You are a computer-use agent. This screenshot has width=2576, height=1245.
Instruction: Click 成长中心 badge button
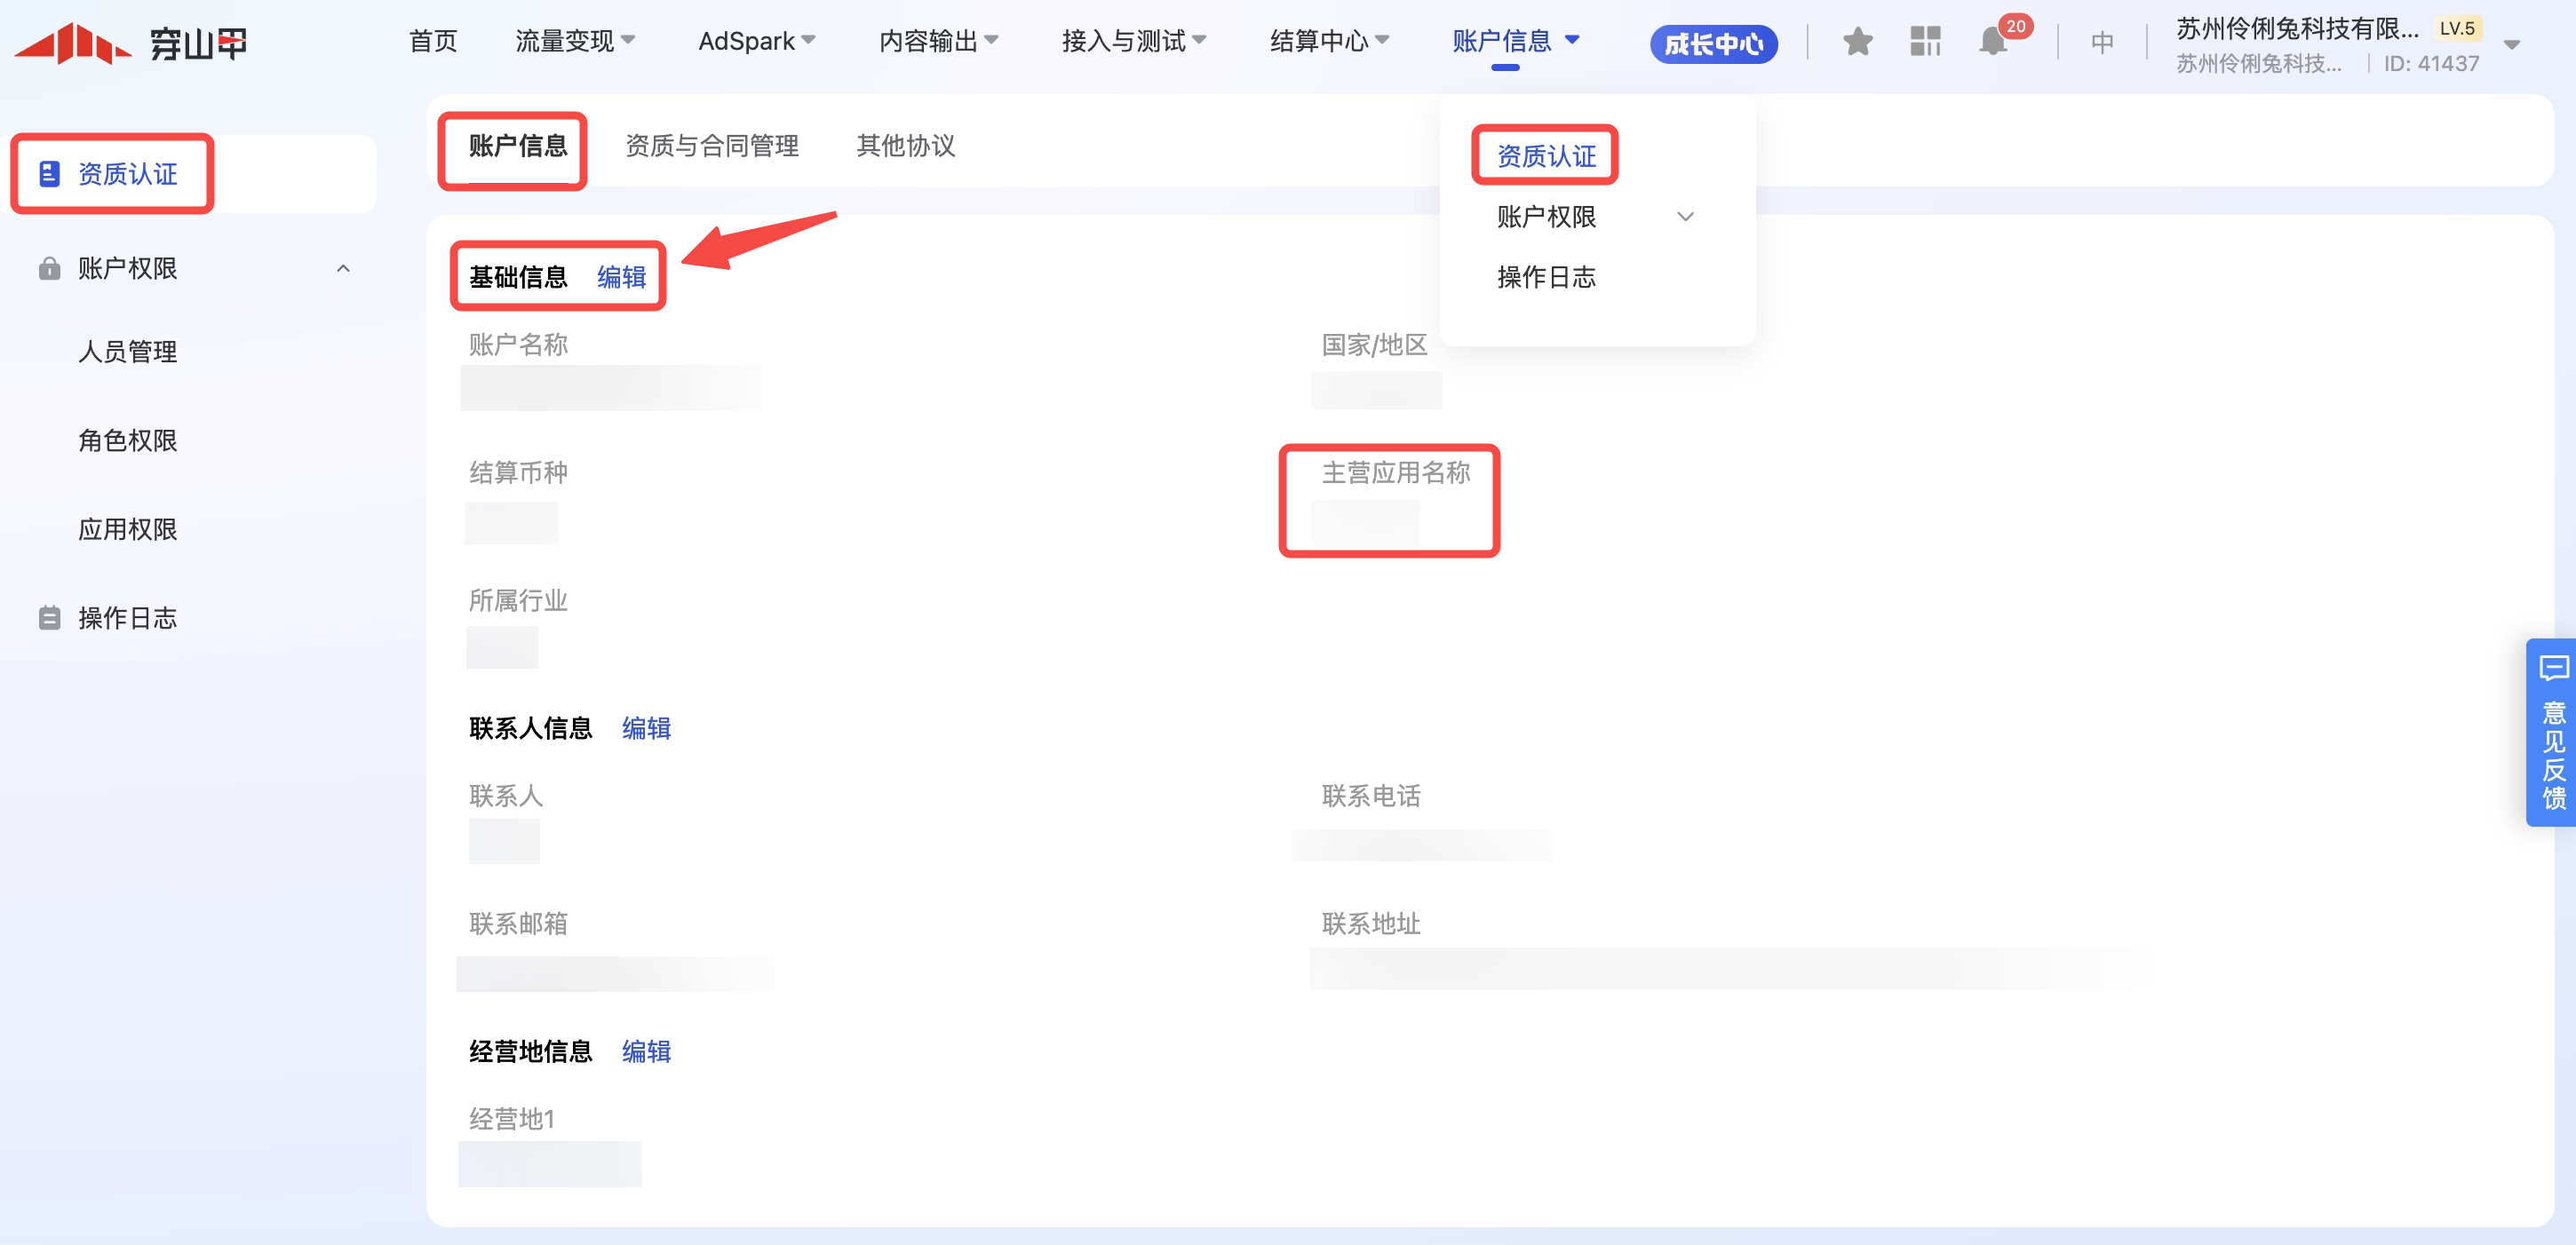point(1713,44)
